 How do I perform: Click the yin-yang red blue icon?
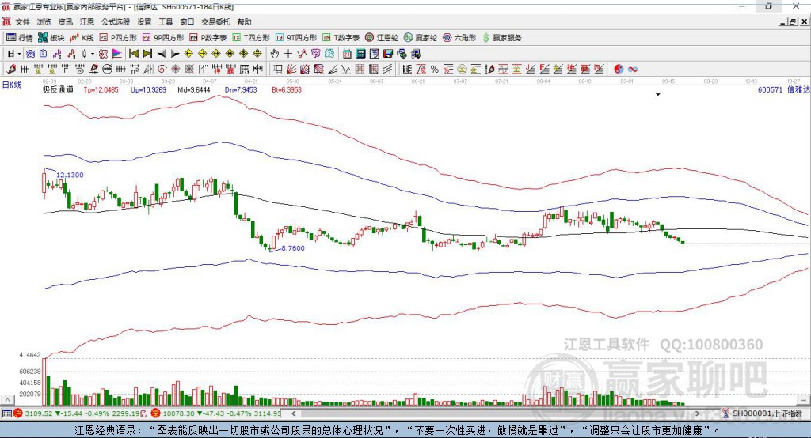click(619, 70)
